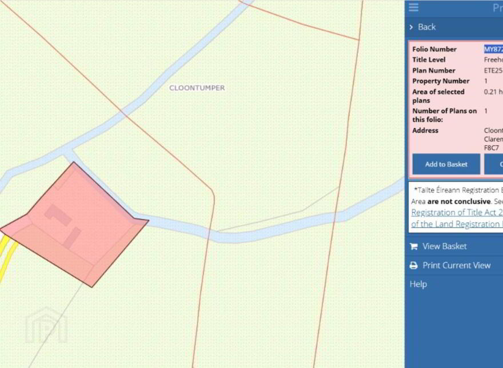This screenshot has width=503, height=368.
Task: Select the highlighted folio number value
Action: (493, 49)
